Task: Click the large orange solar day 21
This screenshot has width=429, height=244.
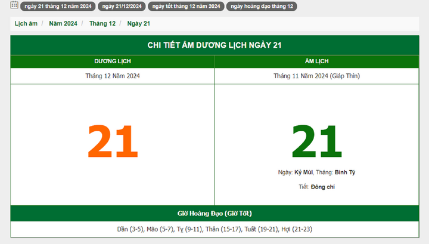Action: (113, 141)
